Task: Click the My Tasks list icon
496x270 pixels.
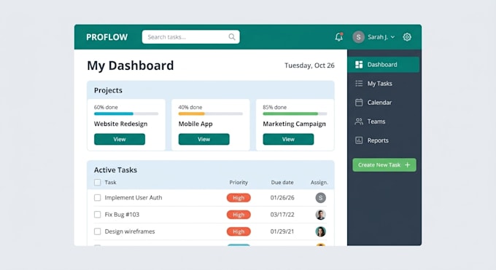Action: (x=359, y=84)
